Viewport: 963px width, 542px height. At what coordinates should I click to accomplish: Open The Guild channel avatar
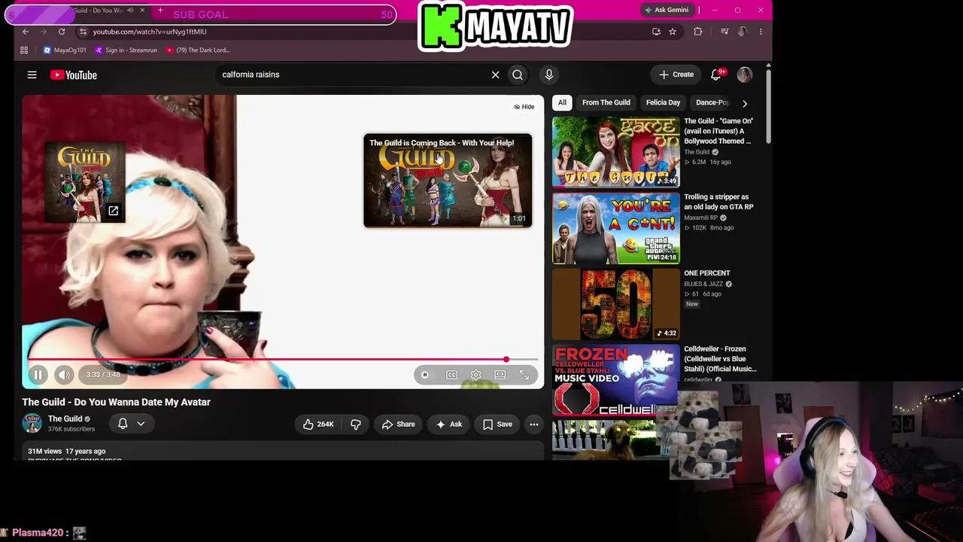[32, 423]
